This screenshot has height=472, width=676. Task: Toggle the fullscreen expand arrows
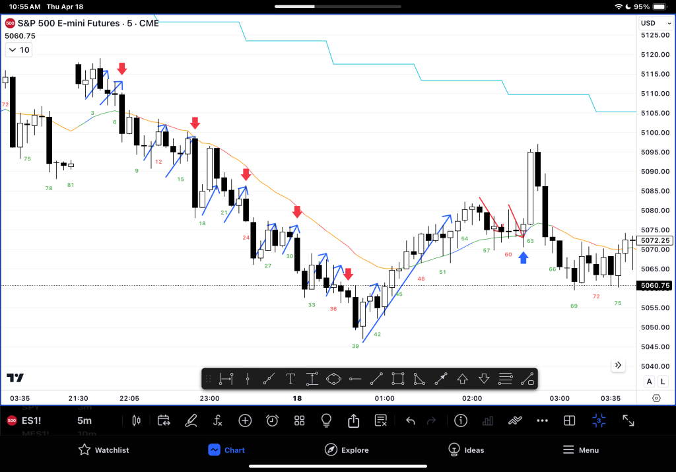click(628, 421)
